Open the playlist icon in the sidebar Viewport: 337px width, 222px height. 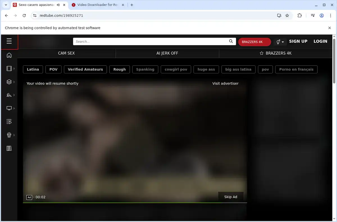pyautogui.click(x=9, y=122)
